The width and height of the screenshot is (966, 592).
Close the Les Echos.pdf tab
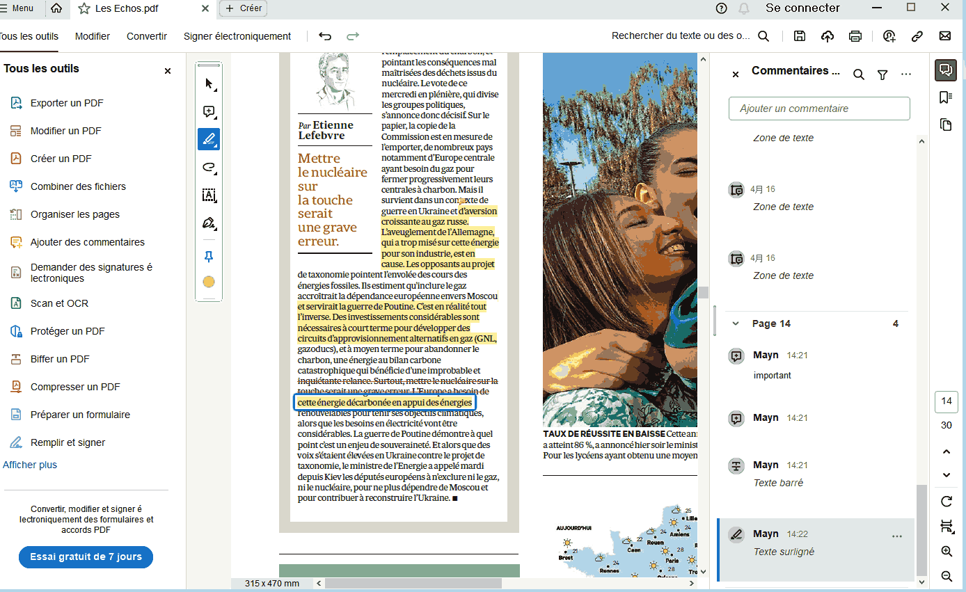click(205, 8)
